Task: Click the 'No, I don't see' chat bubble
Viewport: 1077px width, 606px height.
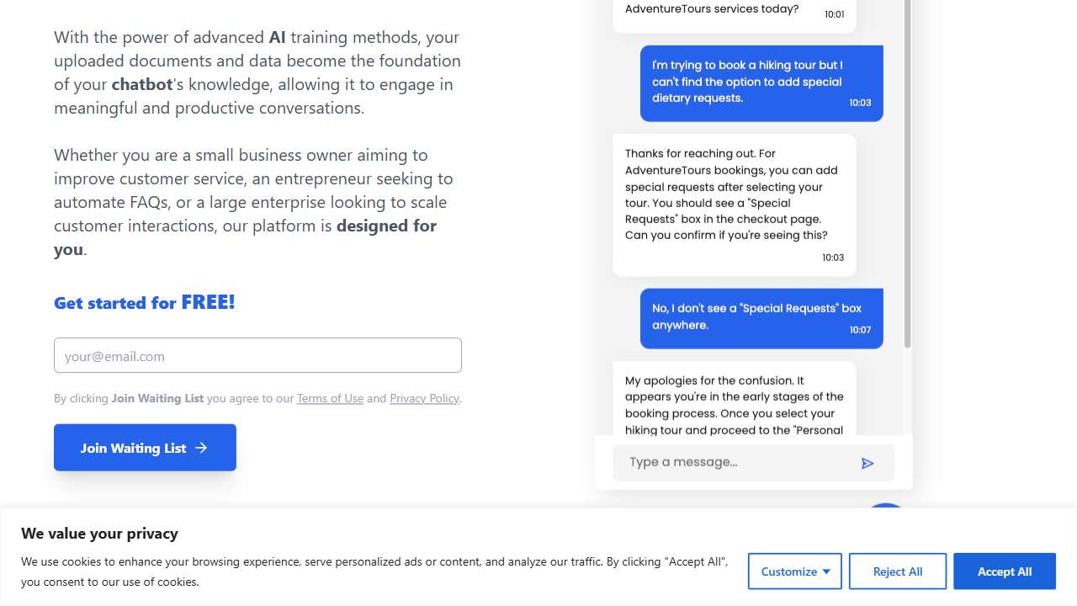Action: click(761, 317)
